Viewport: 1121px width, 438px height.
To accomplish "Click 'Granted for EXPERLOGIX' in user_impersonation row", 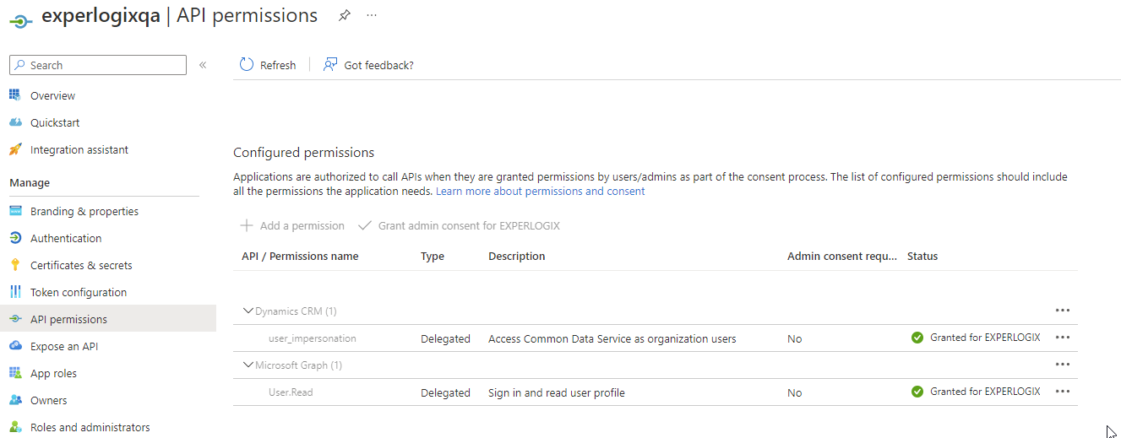I will coord(985,338).
